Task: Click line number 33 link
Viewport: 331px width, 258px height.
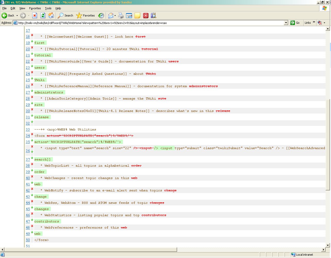Action: click(x=28, y=130)
